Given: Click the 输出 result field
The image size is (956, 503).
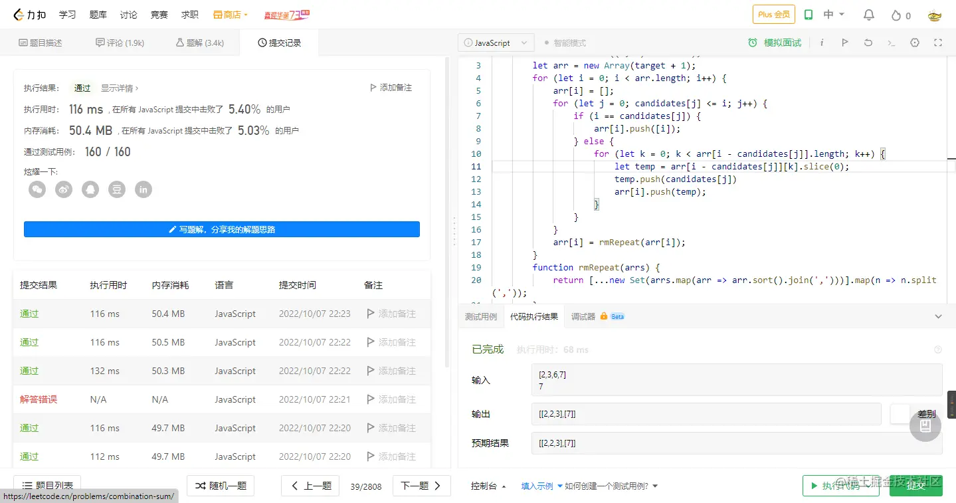Looking at the screenshot, I should [x=706, y=414].
